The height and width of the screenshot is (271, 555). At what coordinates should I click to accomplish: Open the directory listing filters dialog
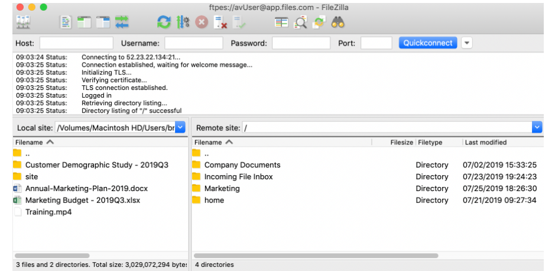click(281, 22)
